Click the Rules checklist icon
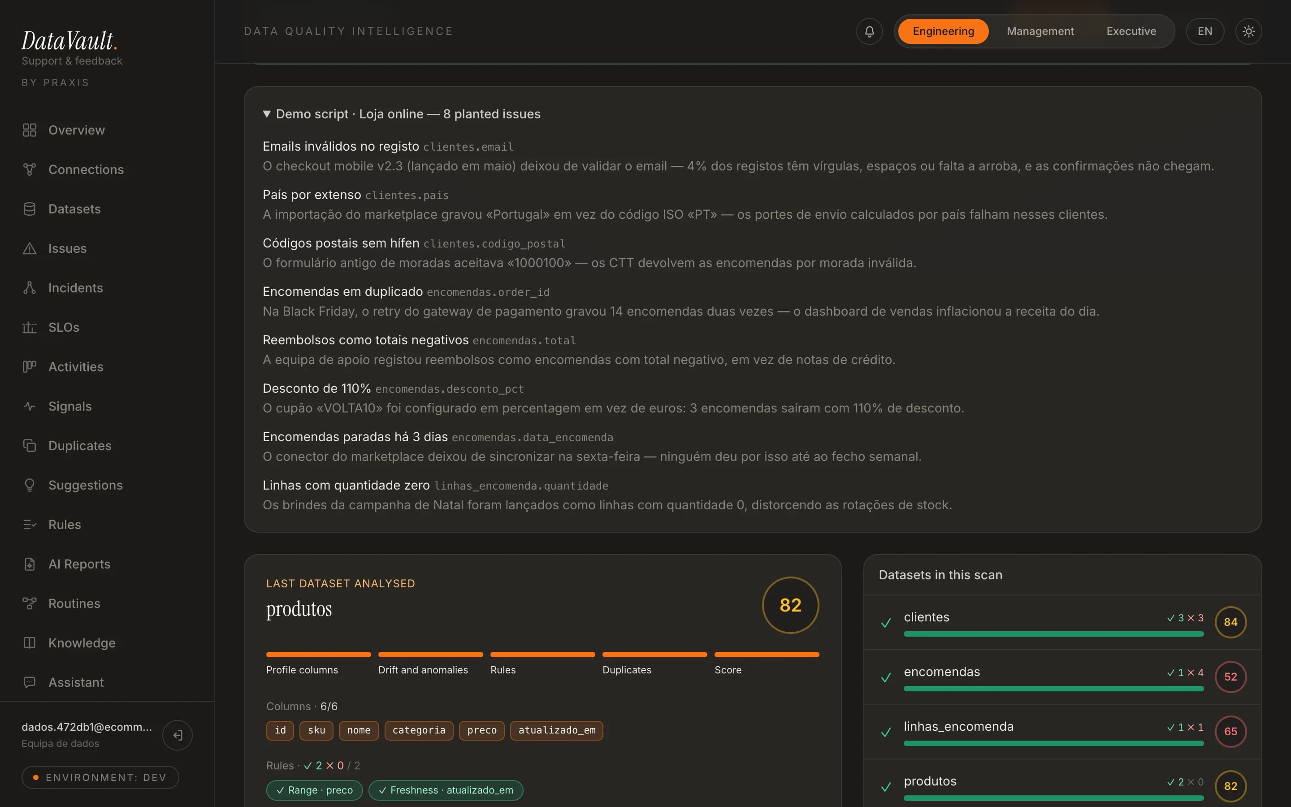 coord(29,525)
